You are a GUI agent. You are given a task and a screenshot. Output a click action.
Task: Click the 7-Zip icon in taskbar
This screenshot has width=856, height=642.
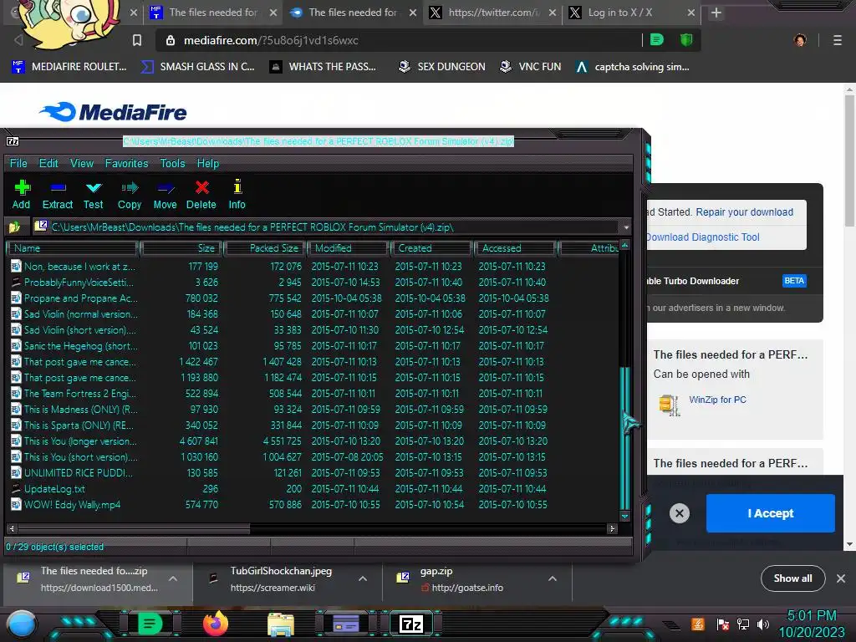(x=411, y=624)
